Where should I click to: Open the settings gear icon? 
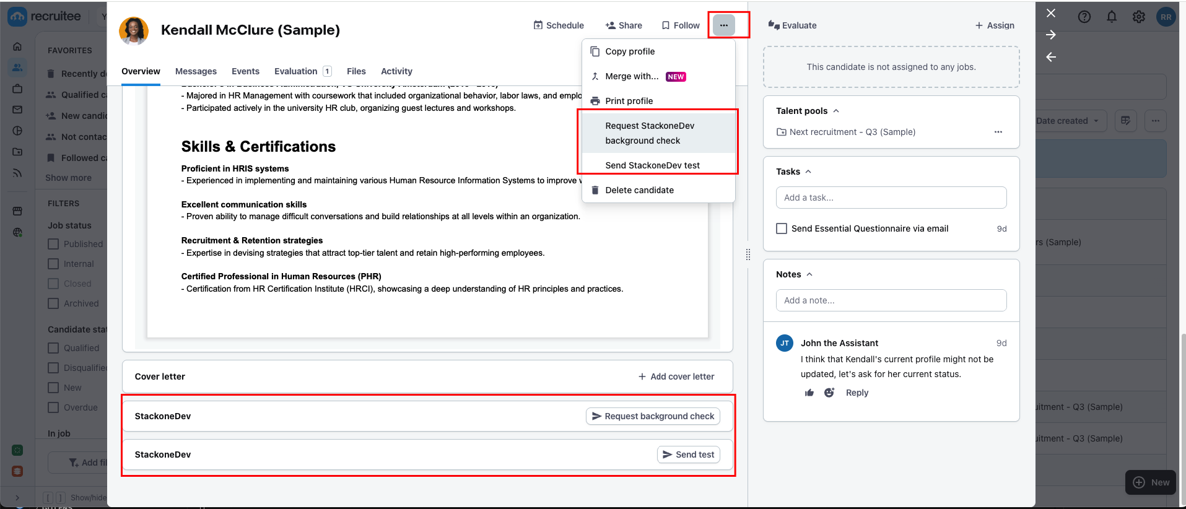point(1139,17)
